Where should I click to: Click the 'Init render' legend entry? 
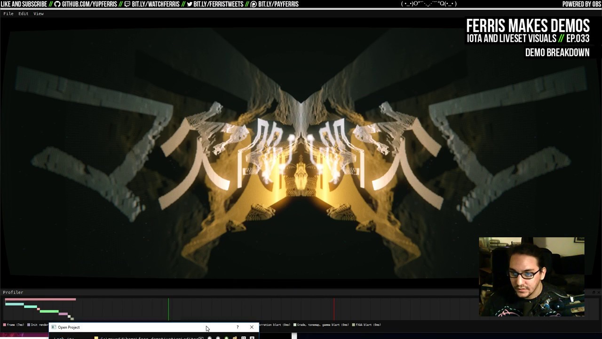pyautogui.click(x=38, y=325)
